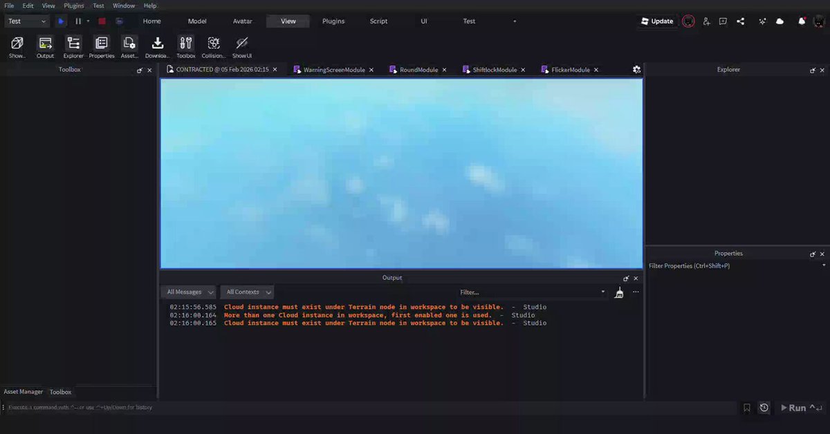
Task: Open the All Contexts filter dropdown
Action: pyautogui.click(x=248, y=292)
